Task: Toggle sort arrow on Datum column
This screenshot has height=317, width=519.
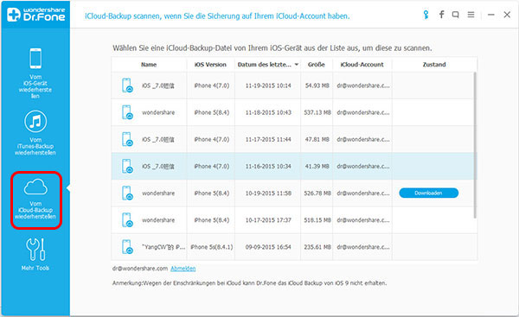Action: pos(297,65)
